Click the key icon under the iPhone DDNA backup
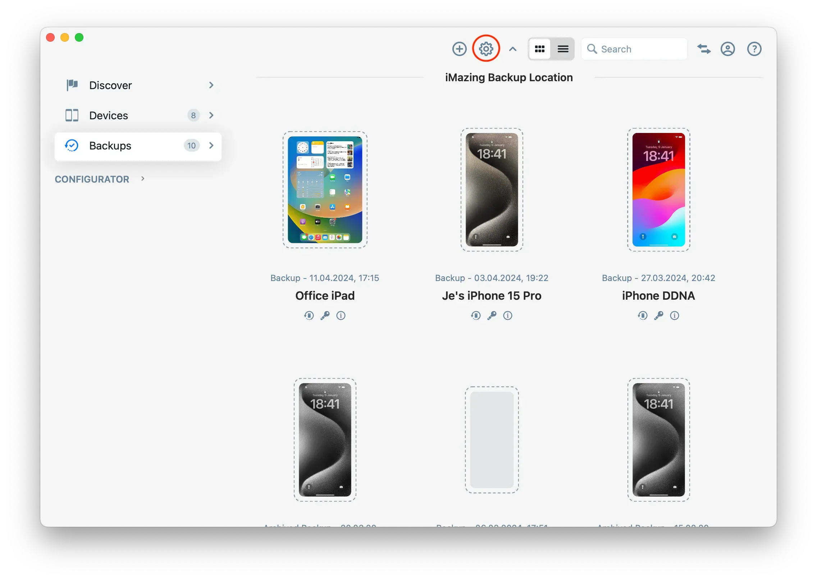Image resolution: width=817 pixels, height=580 pixels. click(x=658, y=316)
